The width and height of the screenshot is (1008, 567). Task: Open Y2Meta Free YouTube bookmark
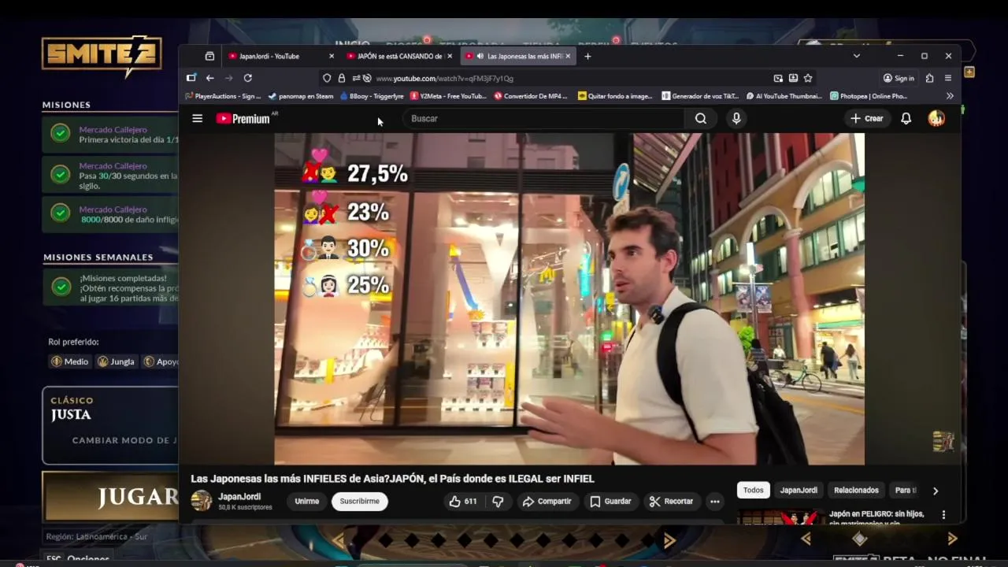tap(448, 96)
